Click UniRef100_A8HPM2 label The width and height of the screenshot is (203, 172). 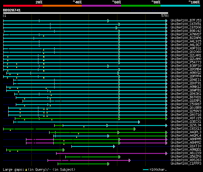pos(186,143)
